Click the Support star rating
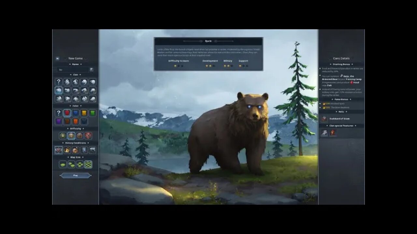Viewport: 417px width, 234px height. click(243, 66)
